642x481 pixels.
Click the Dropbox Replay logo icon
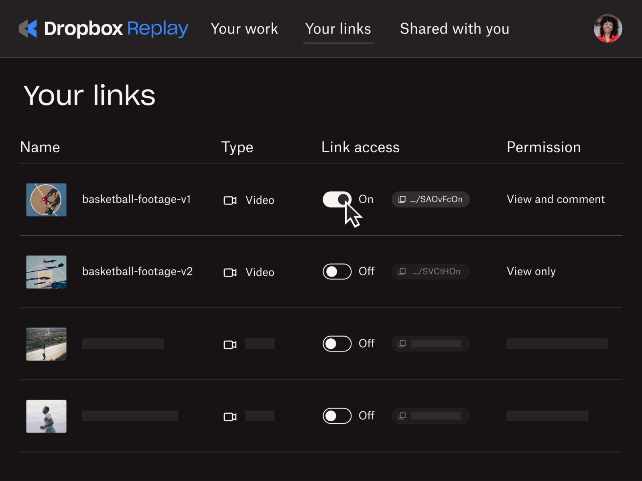[x=28, y=28]
